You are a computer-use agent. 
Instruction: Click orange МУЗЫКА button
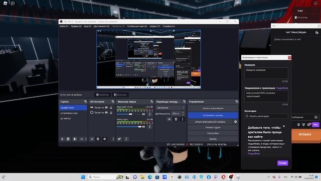pos(306,135)
